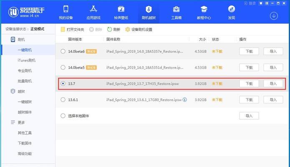Click 下载 for the 14.0beta5 firmware
This screenshot has height=167, width=290.
point(249,67)
